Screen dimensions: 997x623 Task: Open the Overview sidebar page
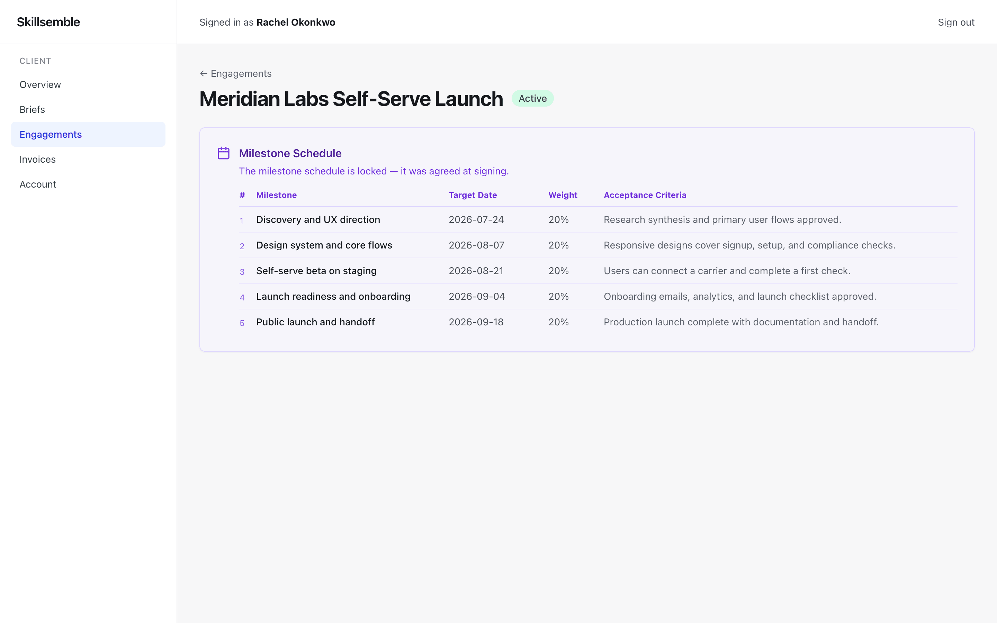88,84
